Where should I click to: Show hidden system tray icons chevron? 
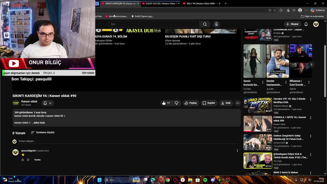(x=290, y=180)
